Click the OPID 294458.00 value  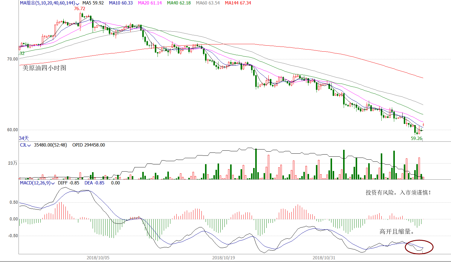(x=88, y=145)
